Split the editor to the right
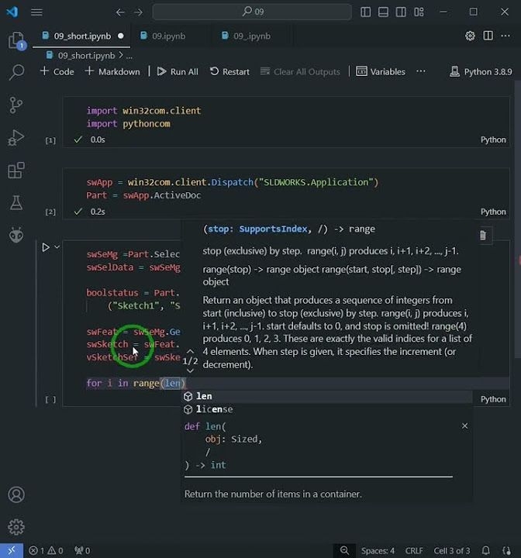This screenshot has width=521, height=558. [x=488, y=36]
